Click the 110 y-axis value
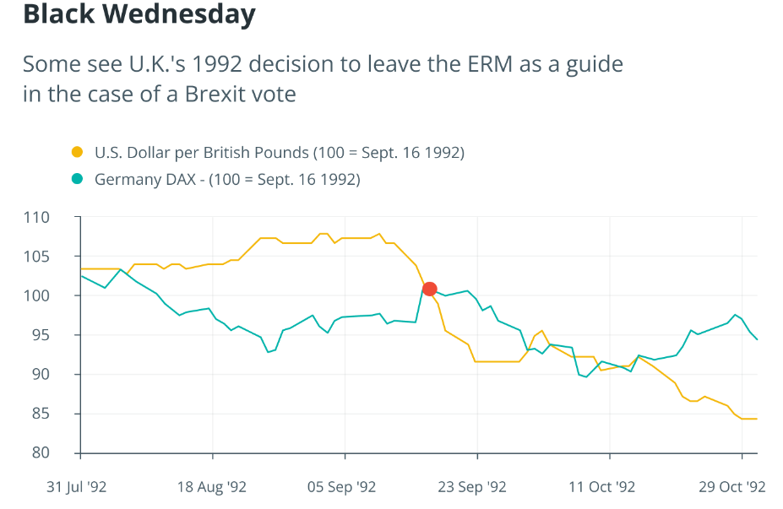Screen dimensions: 783x509 coord(60,218)
